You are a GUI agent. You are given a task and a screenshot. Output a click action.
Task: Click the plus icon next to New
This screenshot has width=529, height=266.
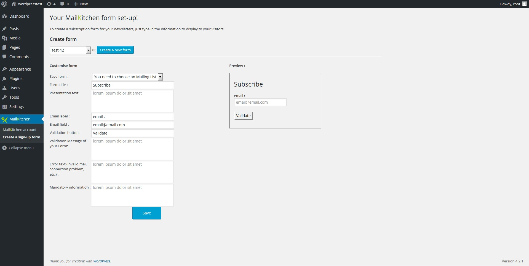point(76,4)
